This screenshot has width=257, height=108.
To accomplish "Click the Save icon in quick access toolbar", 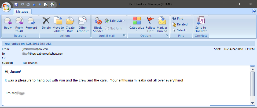I will pyautogui.click(x=16, y=4).
